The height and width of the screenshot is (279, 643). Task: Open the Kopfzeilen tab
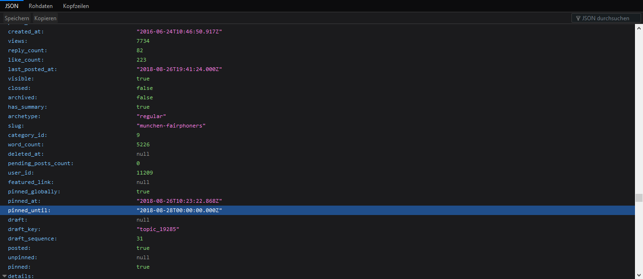[76, 6]
